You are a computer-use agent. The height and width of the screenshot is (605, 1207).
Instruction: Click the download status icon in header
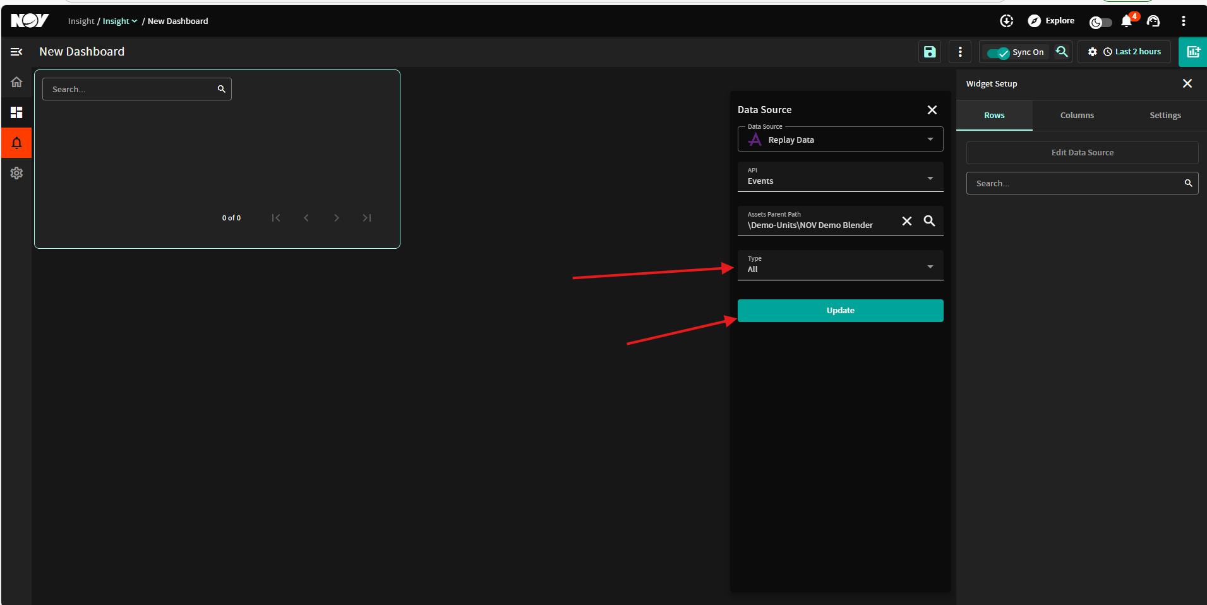coord(1007,21)
